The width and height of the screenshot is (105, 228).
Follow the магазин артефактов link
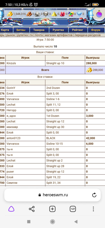(58, 35)
